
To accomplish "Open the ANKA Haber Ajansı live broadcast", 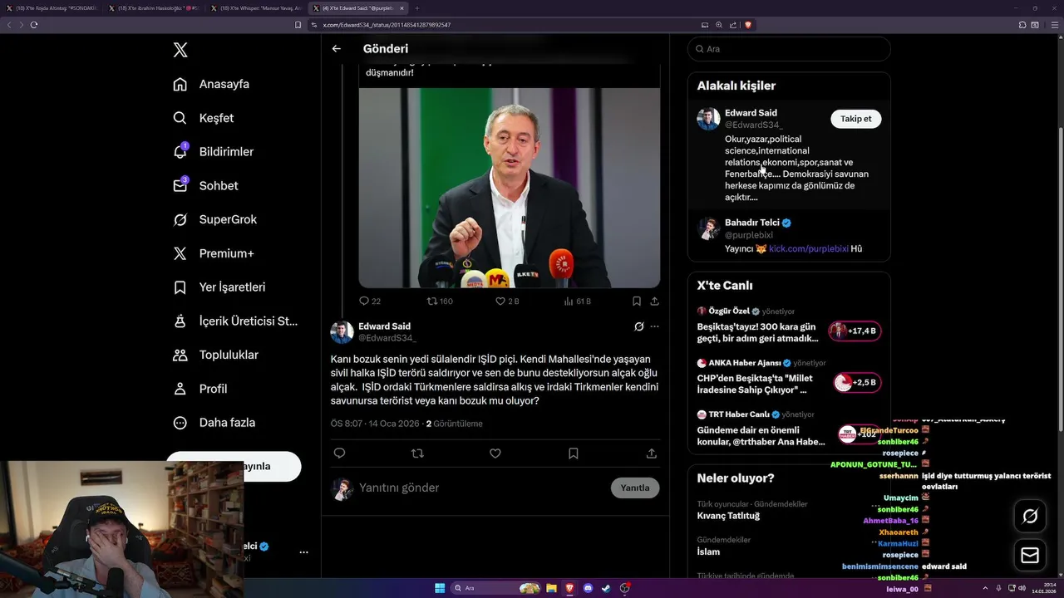I will coord(789,377).
